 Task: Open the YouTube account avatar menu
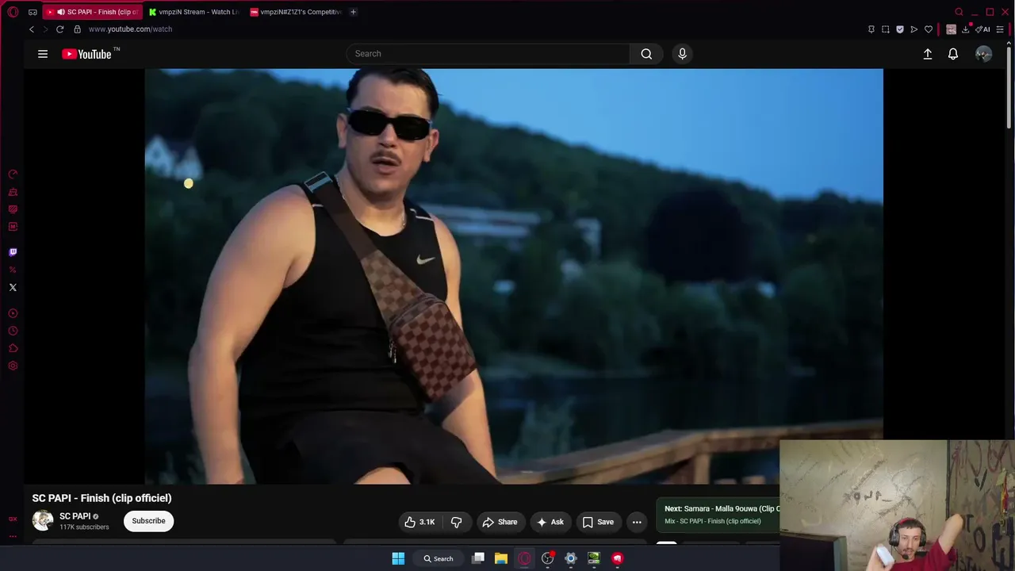983,54
